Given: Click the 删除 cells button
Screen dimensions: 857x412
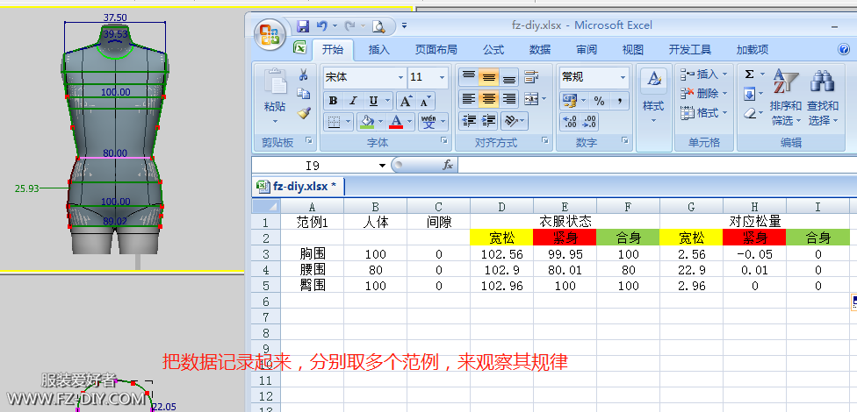Looking at the screenshot, I should coord(704,93).
